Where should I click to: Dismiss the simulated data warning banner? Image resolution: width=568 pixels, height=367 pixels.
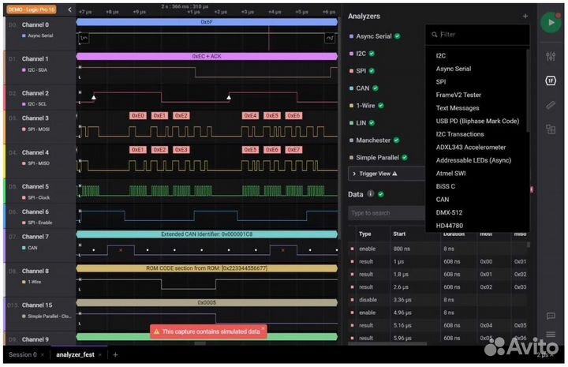[263, 328]
